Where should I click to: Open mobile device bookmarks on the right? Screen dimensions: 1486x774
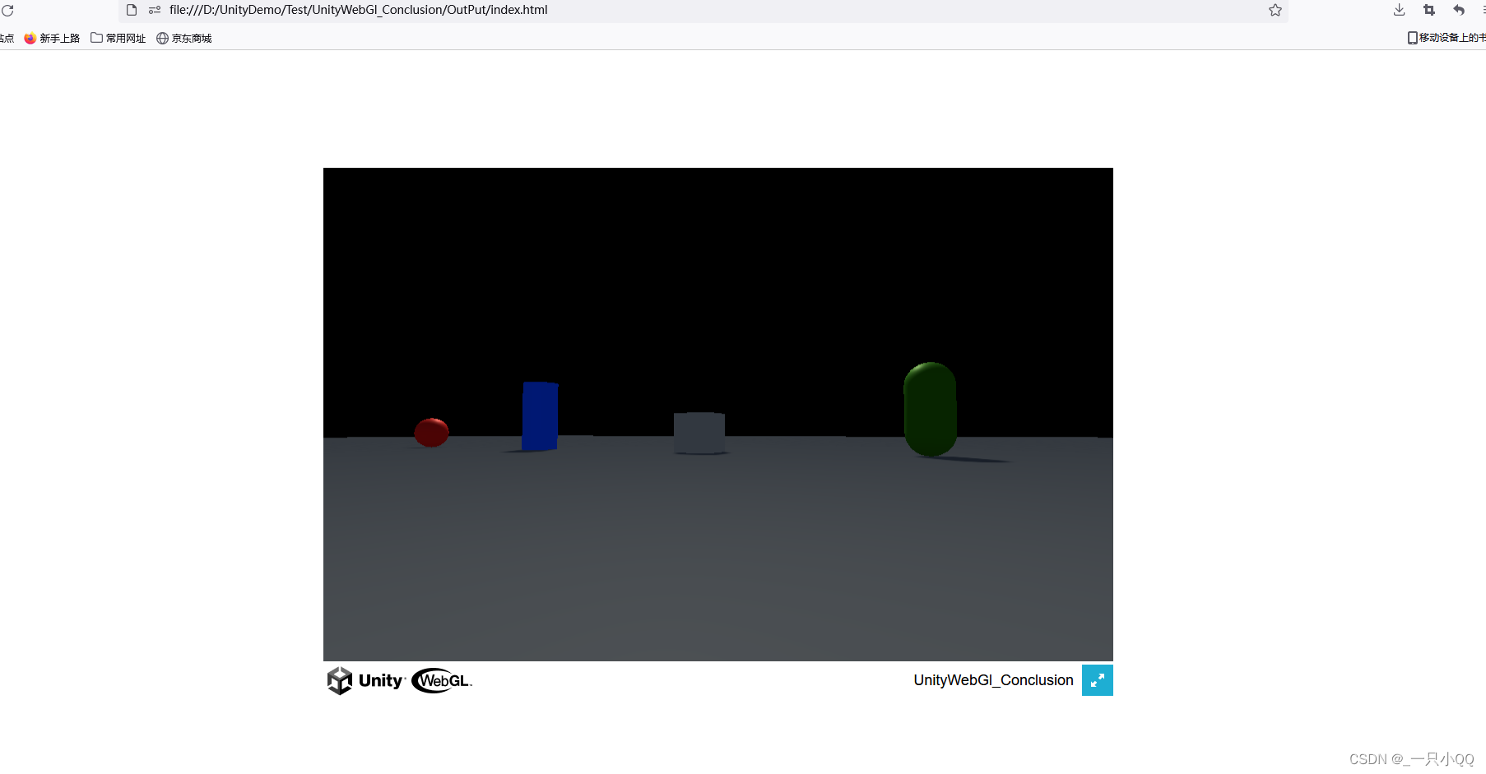[1447, 38]
